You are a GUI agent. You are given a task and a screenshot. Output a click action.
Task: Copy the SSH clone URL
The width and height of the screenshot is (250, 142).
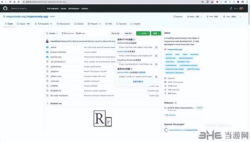coord(156,76)
